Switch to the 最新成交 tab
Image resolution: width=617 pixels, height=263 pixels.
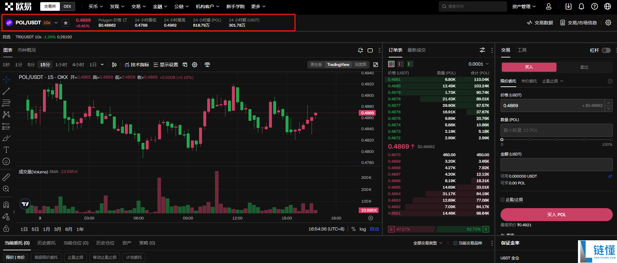click(417, 50)
